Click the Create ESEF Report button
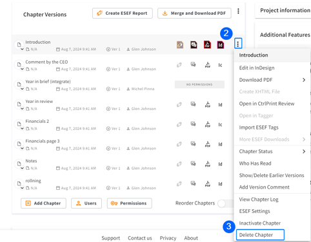The width and height of the screenshot is (311, 242). [x=123, y=14]
